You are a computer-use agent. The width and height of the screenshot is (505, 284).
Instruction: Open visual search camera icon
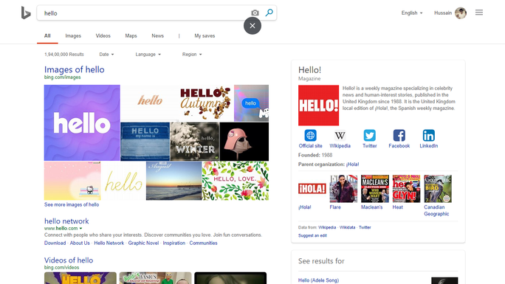[x=255, y=13]
